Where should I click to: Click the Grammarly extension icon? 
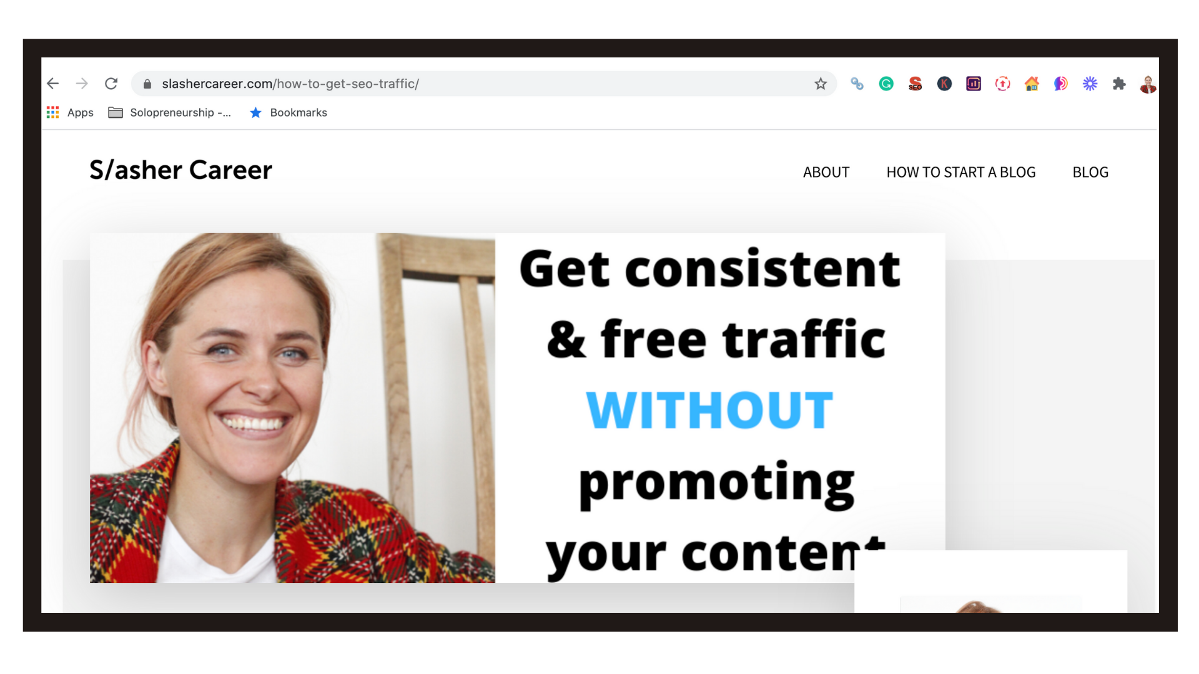887,83
